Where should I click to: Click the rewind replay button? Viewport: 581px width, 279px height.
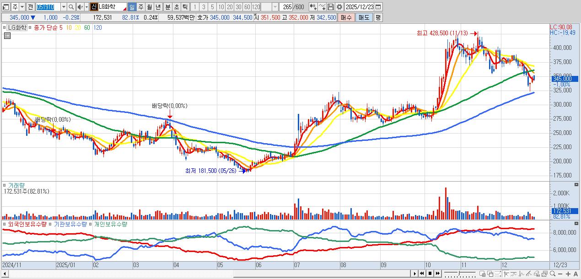tap(422, 274)
